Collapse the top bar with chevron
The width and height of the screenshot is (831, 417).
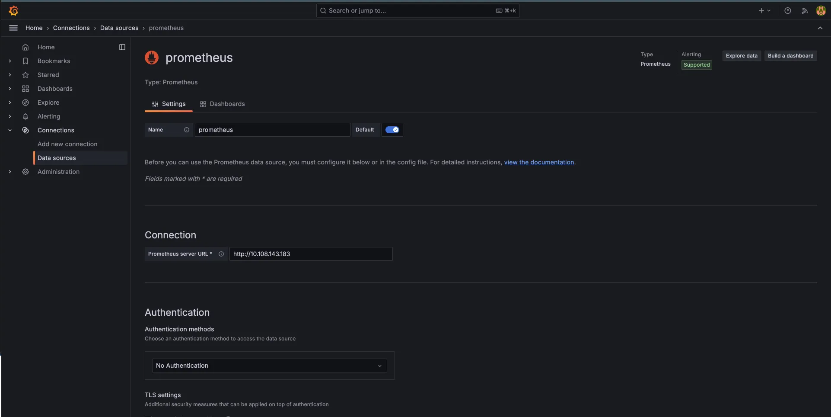(820, 28)
